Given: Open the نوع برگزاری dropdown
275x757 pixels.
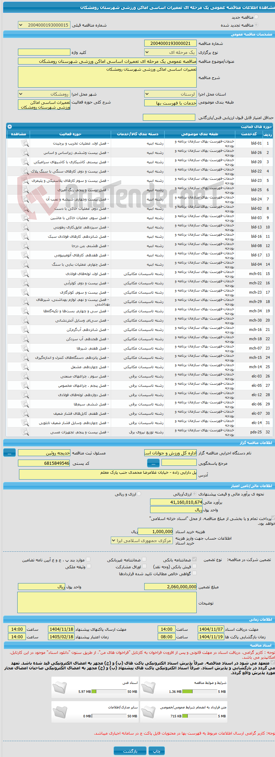Looking at the screenshot, I should (170, 52).
